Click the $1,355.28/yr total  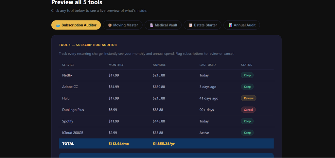(x=164, y=144)
